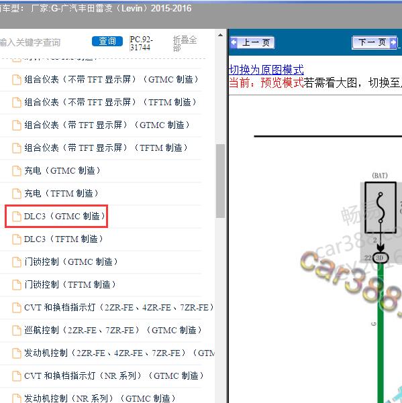
Task: Click the 3D connector node in diagram
Action: click(381, 257)
